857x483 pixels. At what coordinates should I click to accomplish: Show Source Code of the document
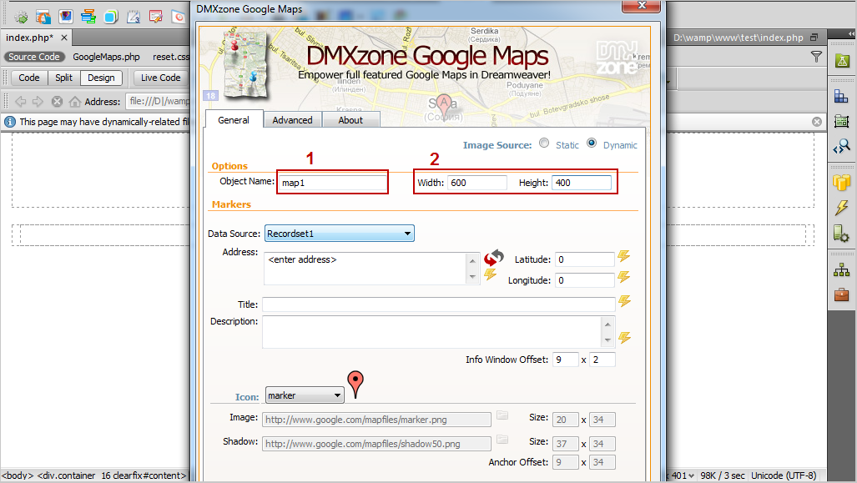pyautogui.click(x=34, y=57)
